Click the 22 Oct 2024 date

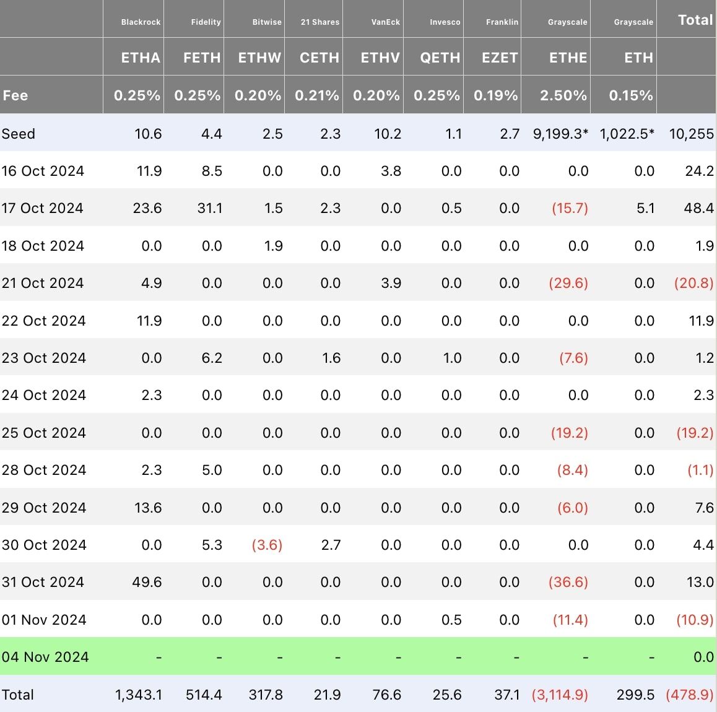[43, 321]
